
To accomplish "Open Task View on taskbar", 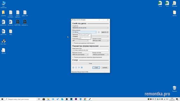I will click(x=39, y=99).
